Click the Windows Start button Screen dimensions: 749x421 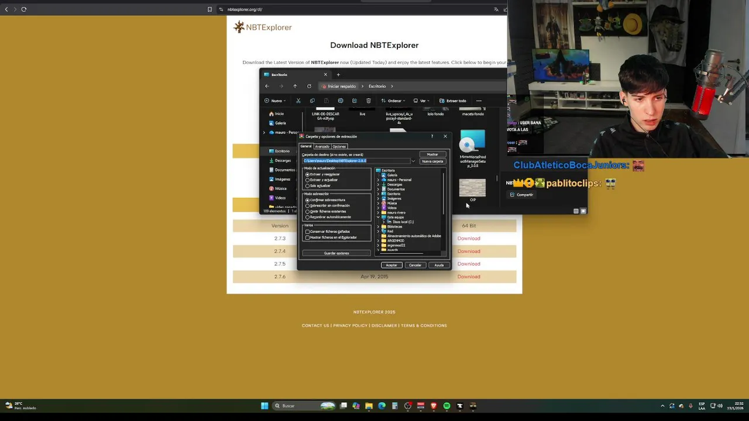(x=264, y=406)
